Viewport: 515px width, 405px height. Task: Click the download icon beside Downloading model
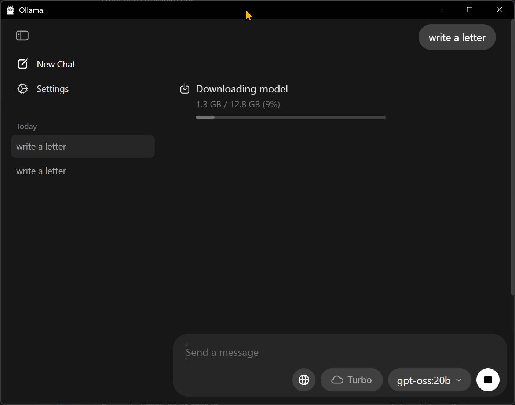[185, 89]
